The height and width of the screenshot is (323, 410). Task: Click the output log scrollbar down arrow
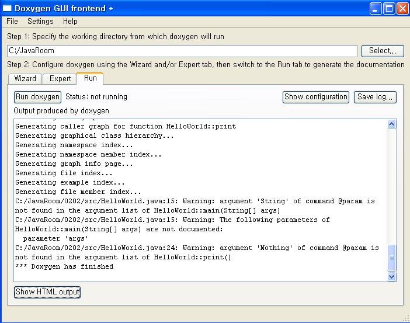click(391, 276)
